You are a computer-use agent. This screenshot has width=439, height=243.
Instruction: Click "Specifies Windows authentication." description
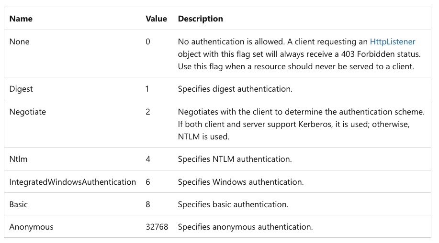pos(241,182)
